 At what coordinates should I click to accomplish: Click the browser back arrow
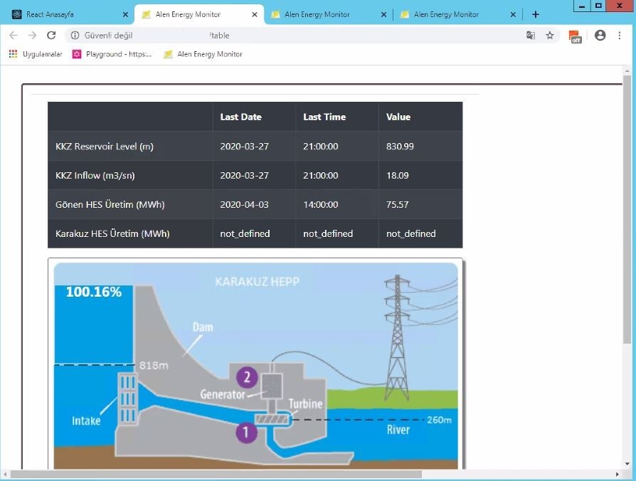14,36
